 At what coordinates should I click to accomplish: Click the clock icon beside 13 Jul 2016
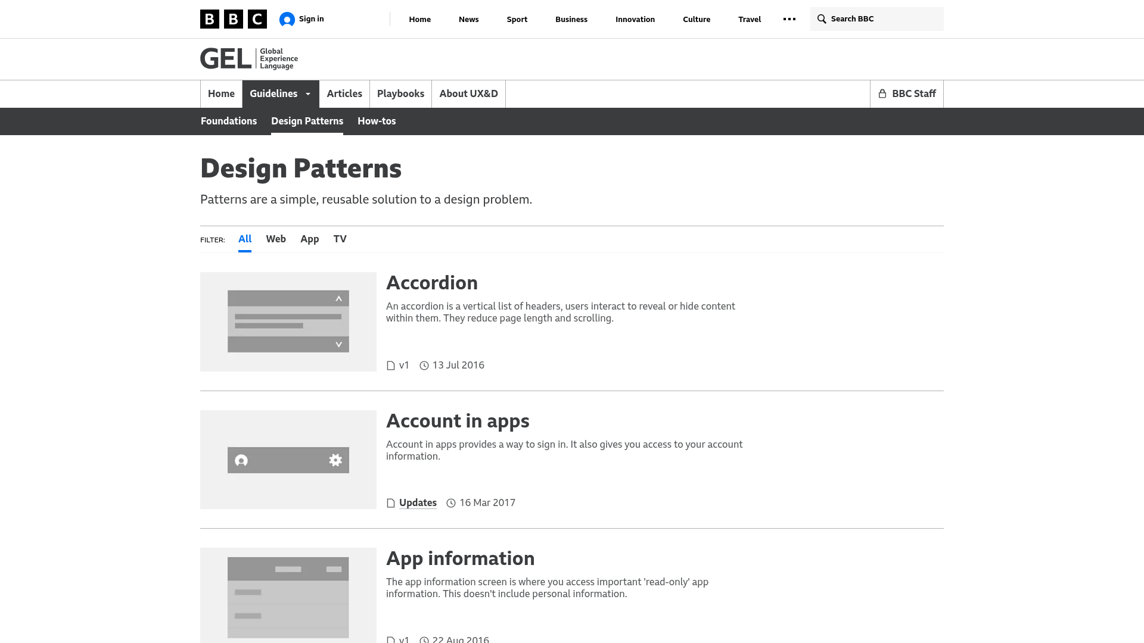pyautogui.click(x=424, y=366)
